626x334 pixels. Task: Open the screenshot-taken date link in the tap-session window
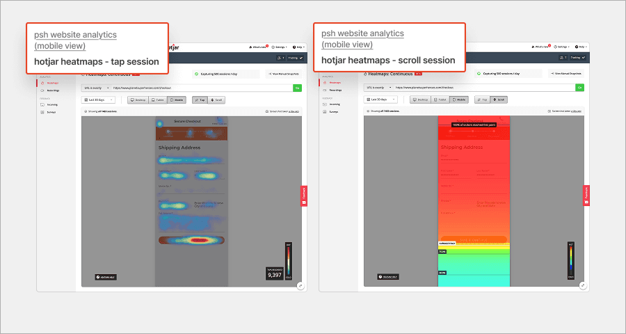click(x=294, y=111)
